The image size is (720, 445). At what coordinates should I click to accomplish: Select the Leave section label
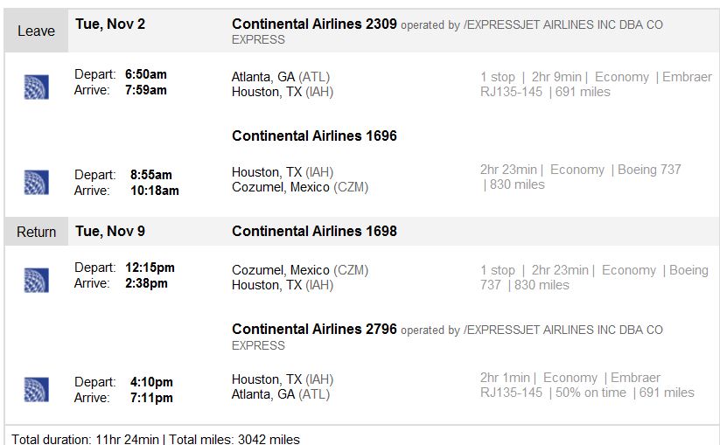click(x=36, y=31)
